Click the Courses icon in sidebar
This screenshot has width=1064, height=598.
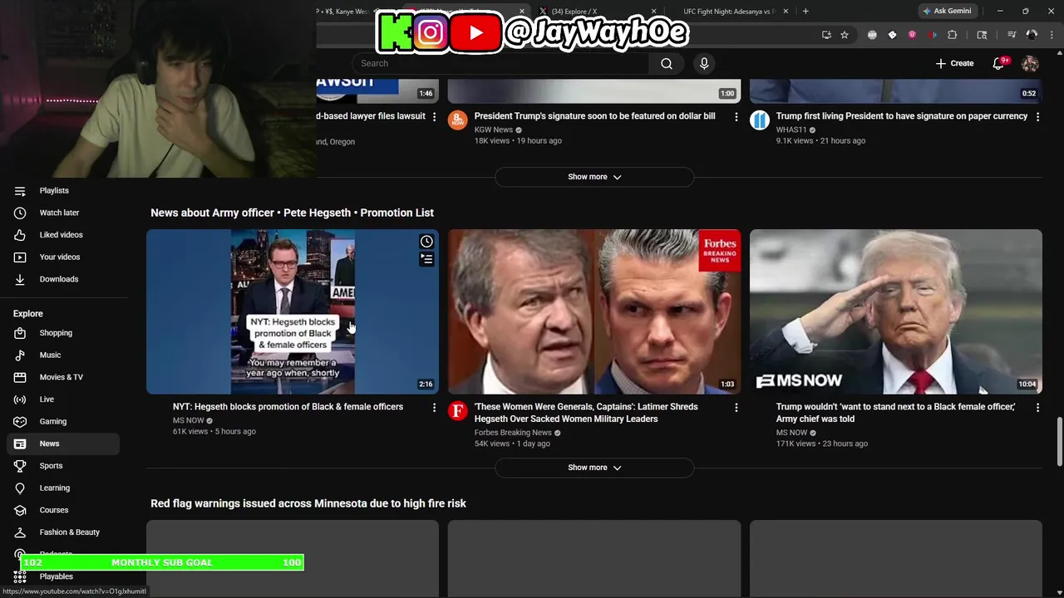tap(20, 510)
